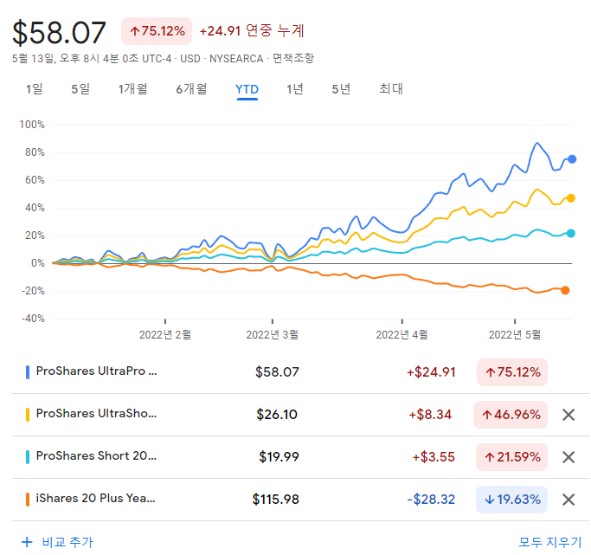Click the $58.07 headline price
Image resolution: width=591 pixels, height=555 pixels.
pos(59,33)
